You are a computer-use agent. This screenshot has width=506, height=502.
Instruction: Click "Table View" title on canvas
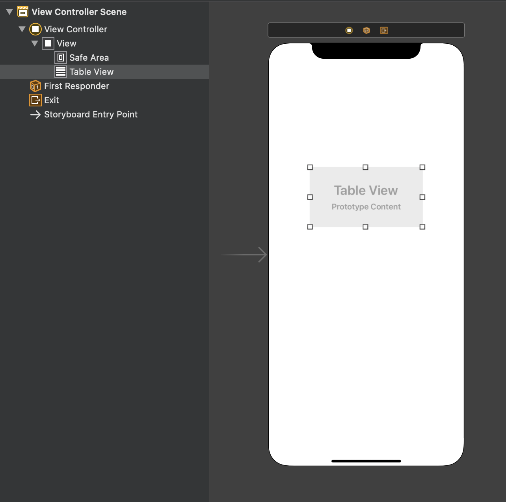(x=366, y=190)
